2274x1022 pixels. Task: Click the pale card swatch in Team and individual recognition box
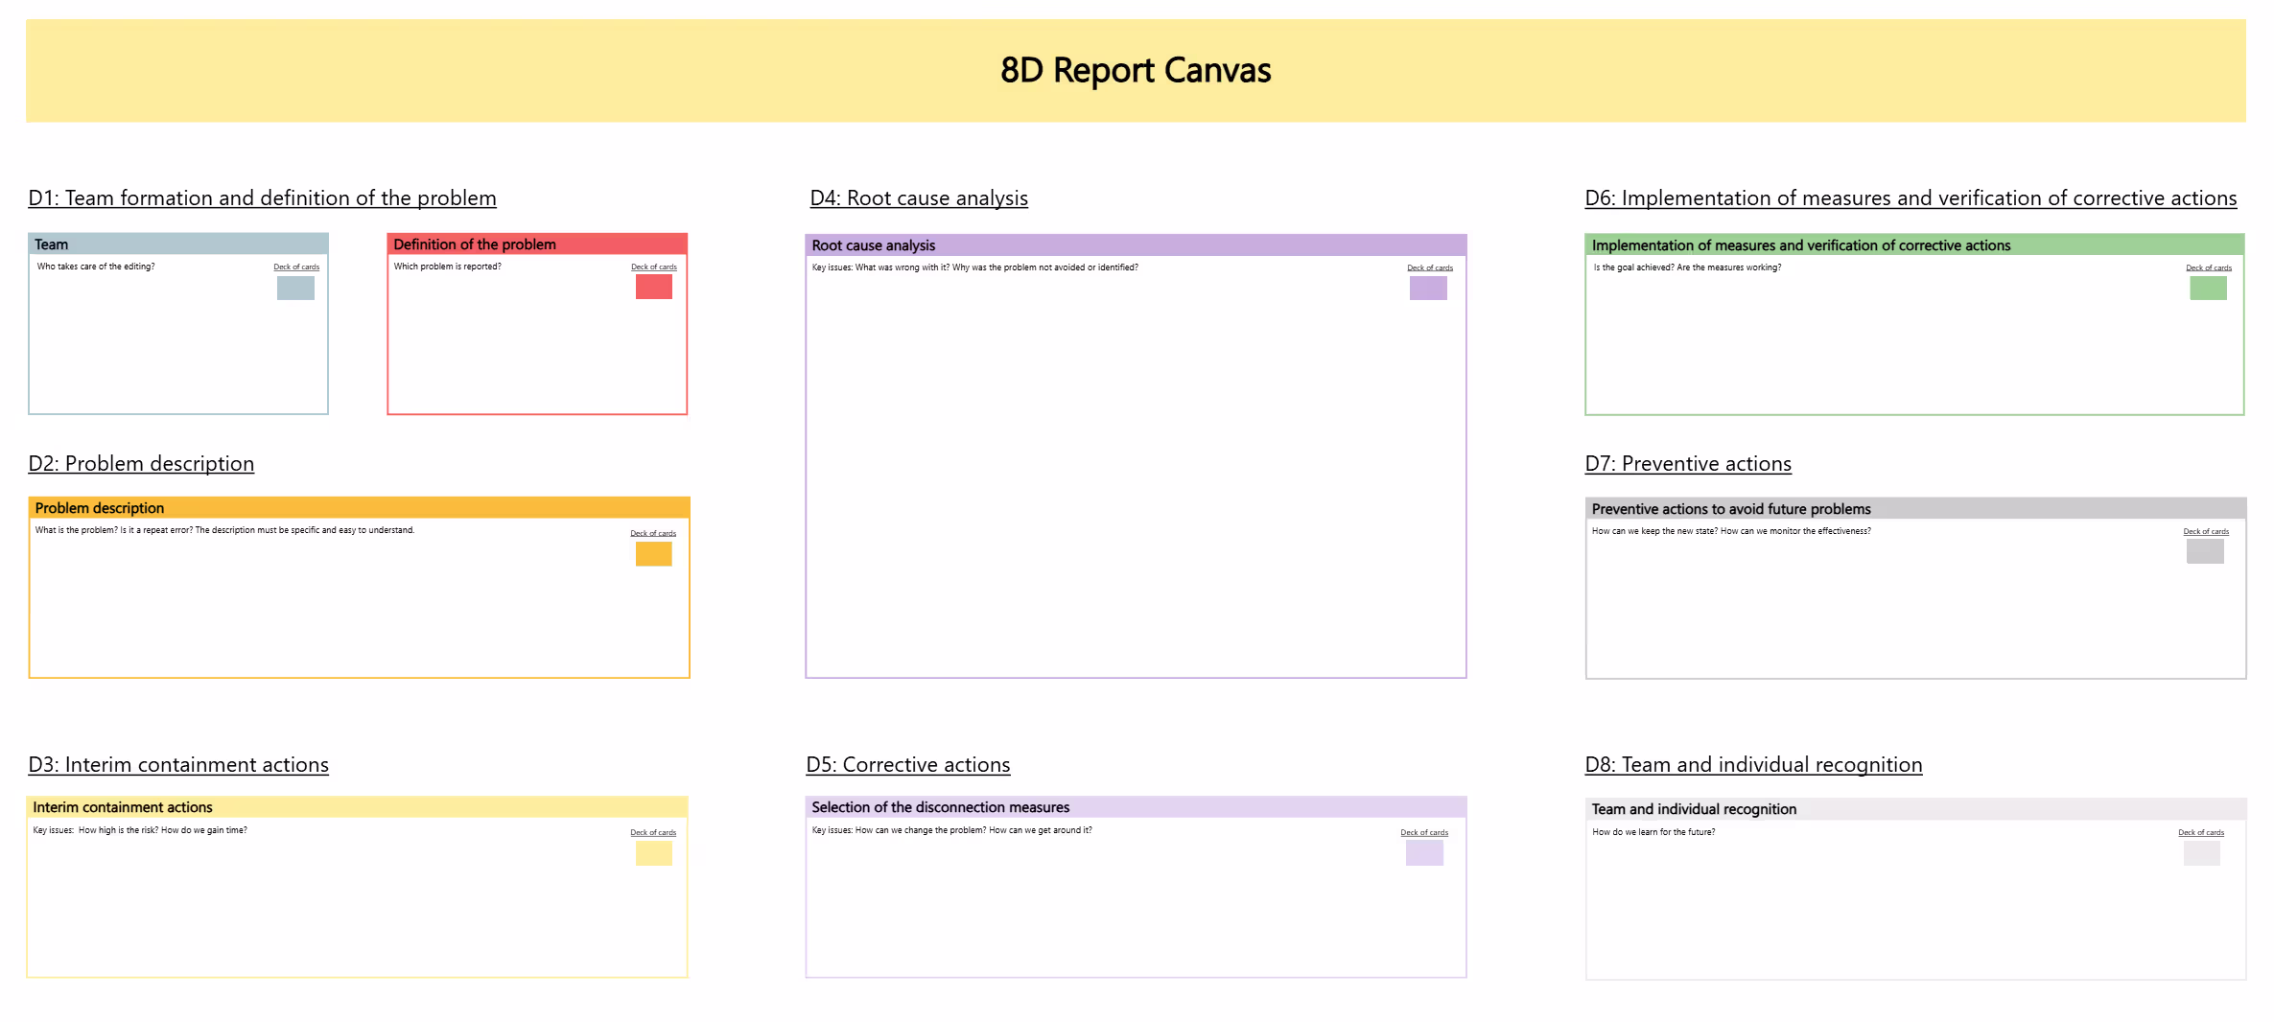(2201, 853)
